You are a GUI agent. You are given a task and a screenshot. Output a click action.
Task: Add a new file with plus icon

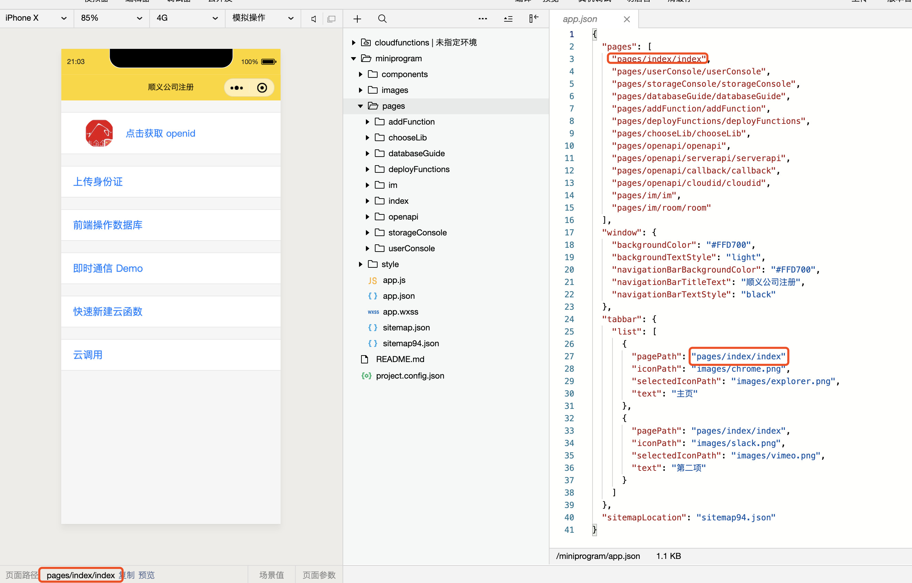357,19
